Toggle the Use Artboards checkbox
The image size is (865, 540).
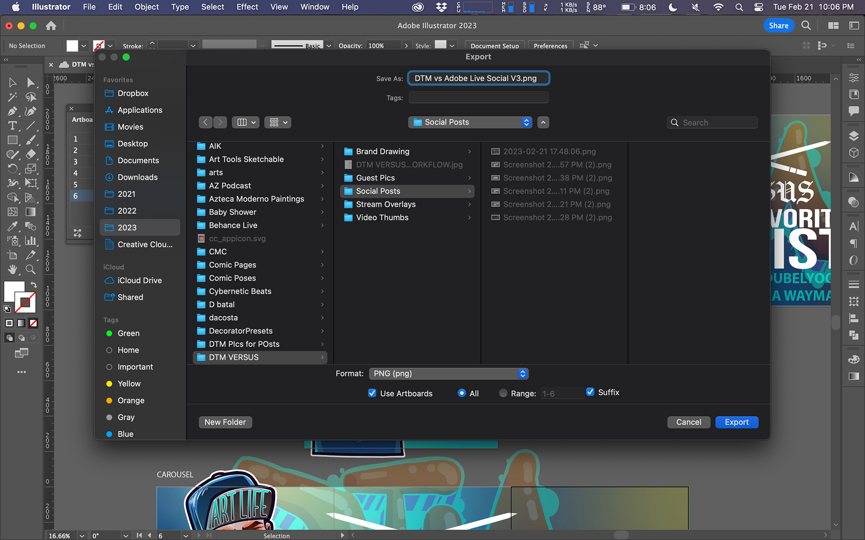pos(372,393)
